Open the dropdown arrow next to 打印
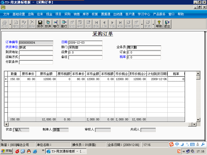Screen dimensions: 207x155 [10, 24]
